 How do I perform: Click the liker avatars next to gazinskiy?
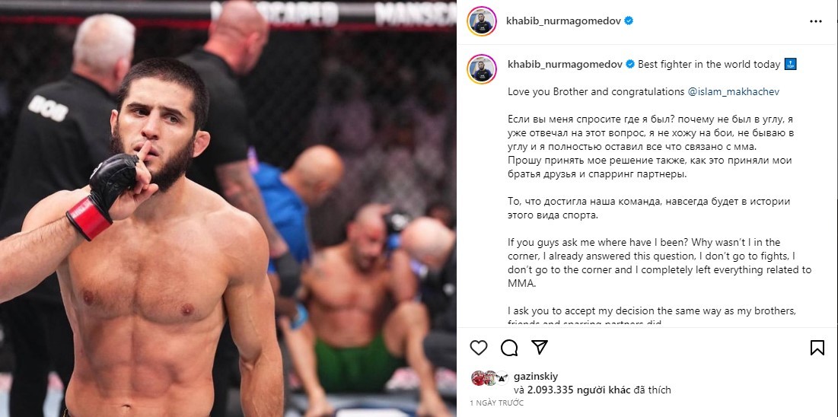[489, 378]
